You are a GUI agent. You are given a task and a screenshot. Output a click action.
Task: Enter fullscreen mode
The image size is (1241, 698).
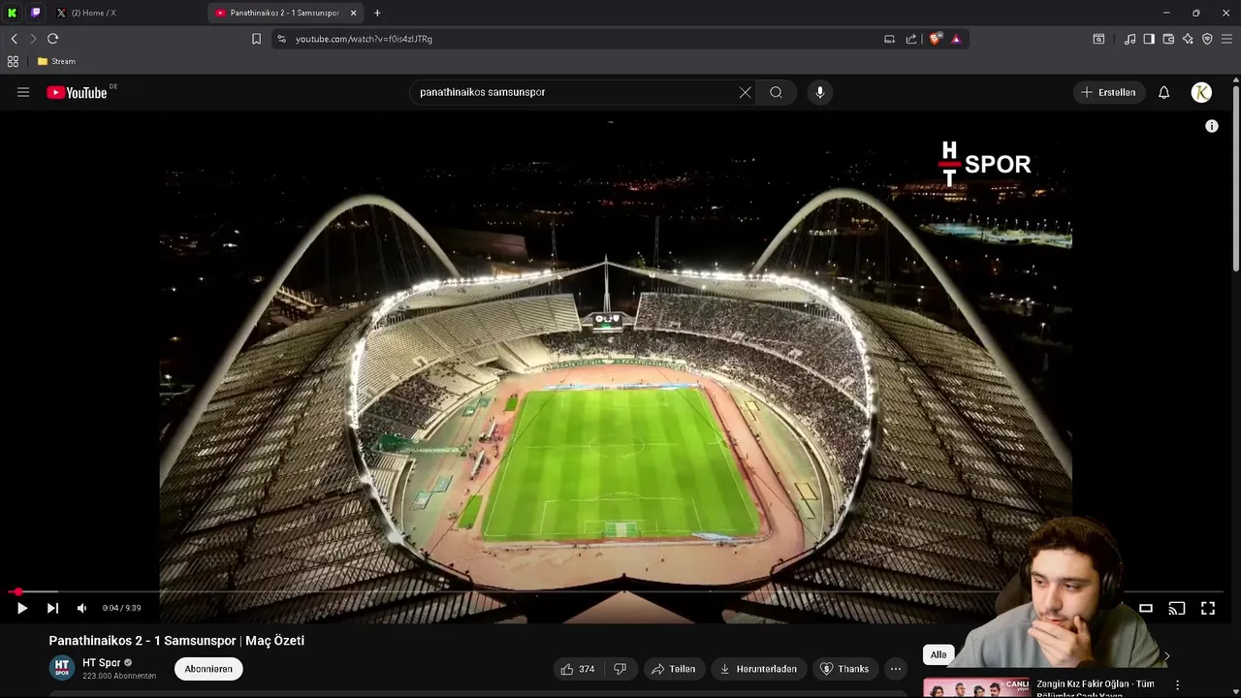pos(1208,608)
